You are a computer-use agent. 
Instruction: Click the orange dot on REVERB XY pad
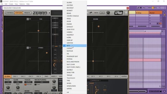tap(99, 26)
